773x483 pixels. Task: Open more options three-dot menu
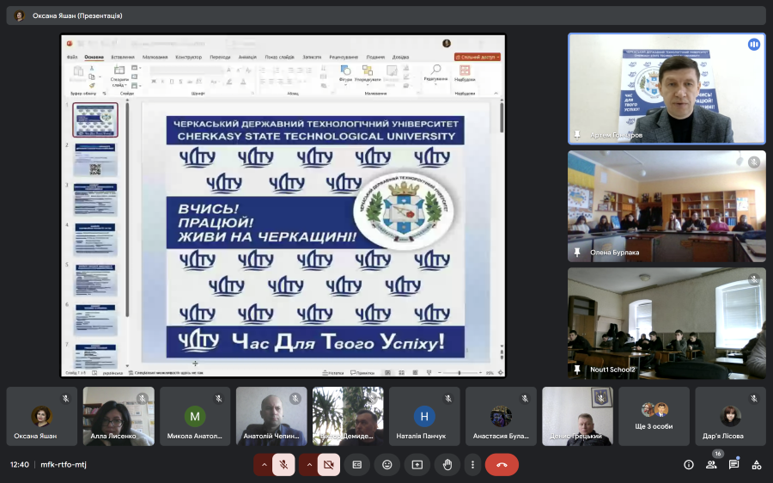pyautogui.click(x=472, y=465)
